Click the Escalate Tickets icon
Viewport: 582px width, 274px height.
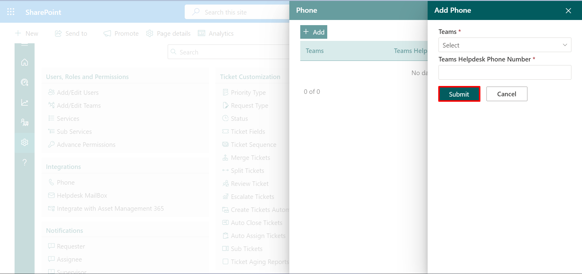point(225,196)
